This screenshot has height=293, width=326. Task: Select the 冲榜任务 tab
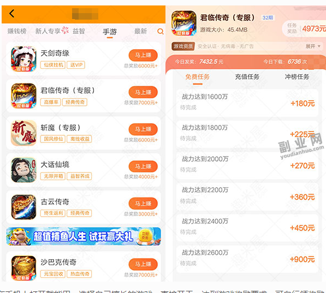(297, 77)
